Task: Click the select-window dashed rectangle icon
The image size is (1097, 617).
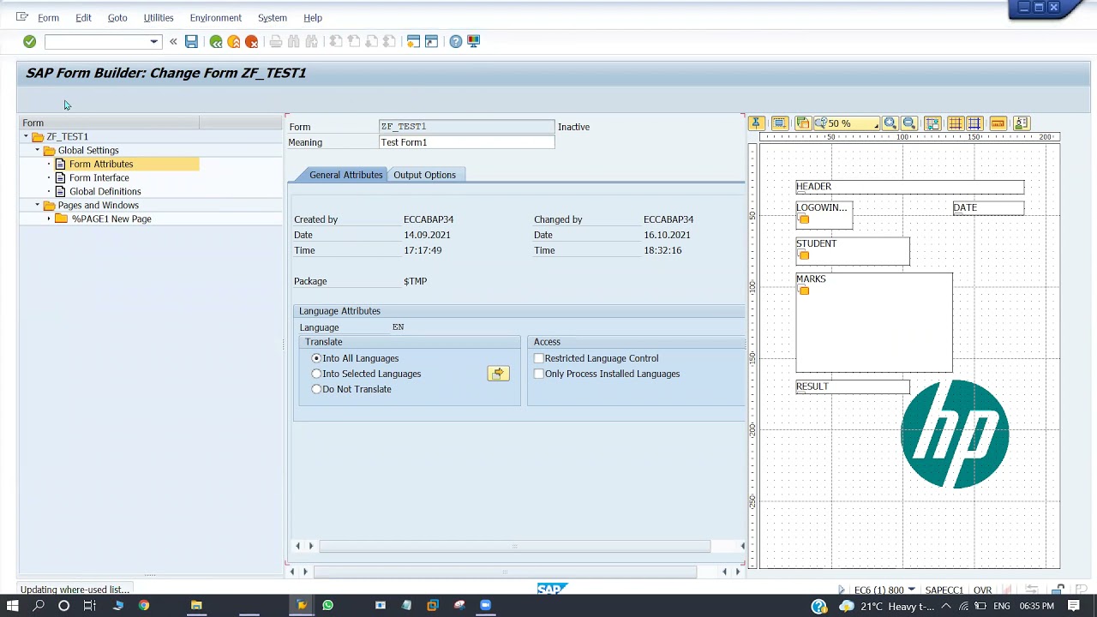Action: (779, 123)
